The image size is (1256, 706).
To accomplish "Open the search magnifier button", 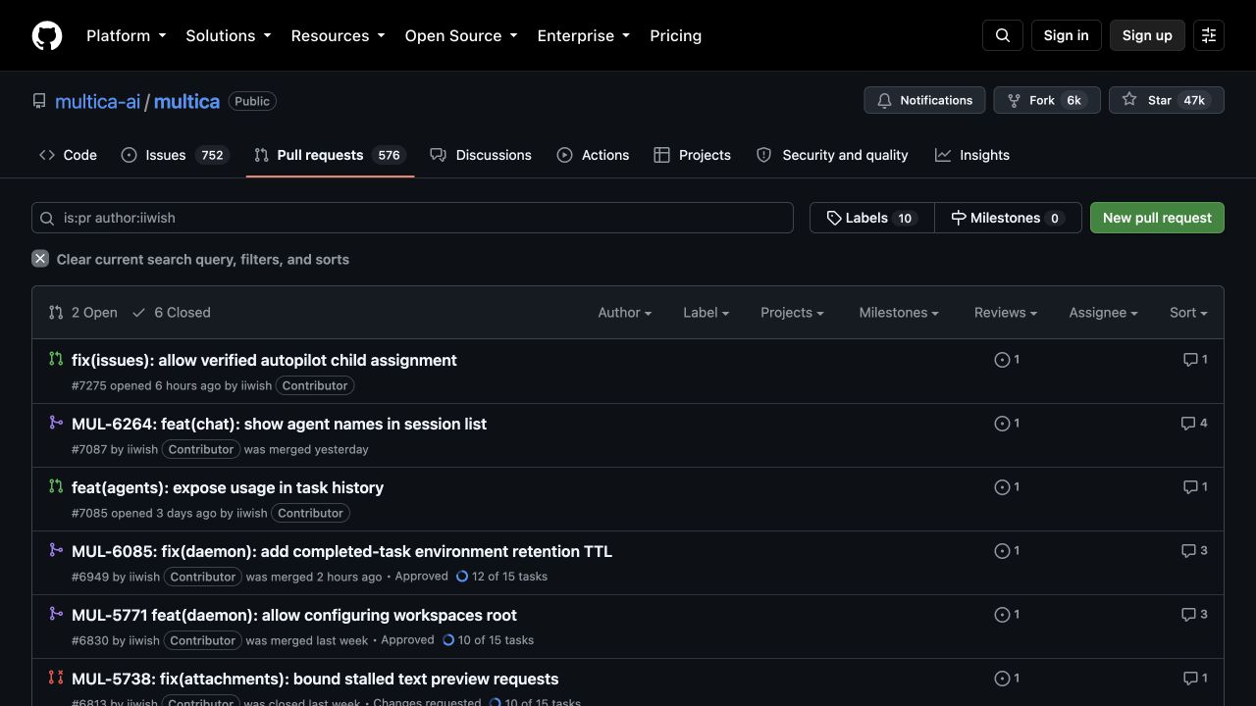I will tap(1003, 35).
